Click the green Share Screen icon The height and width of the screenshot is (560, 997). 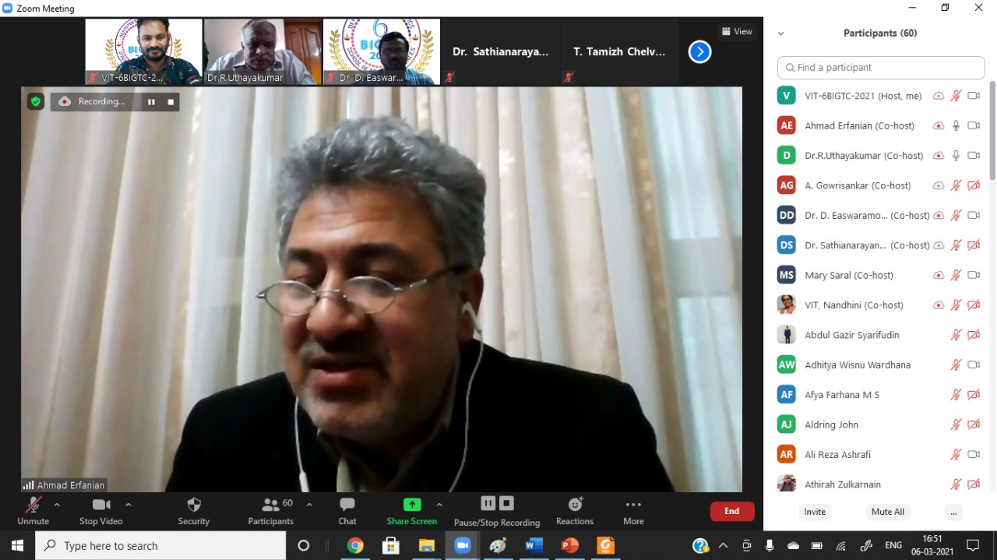412,505
